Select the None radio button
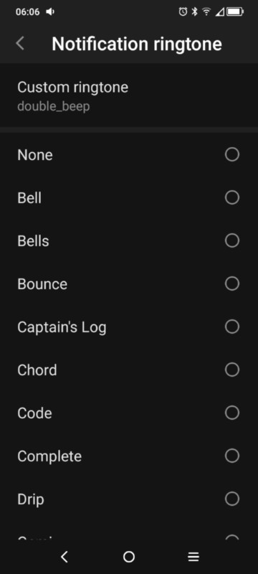258x574 pixels. click(x=232, y=154)
